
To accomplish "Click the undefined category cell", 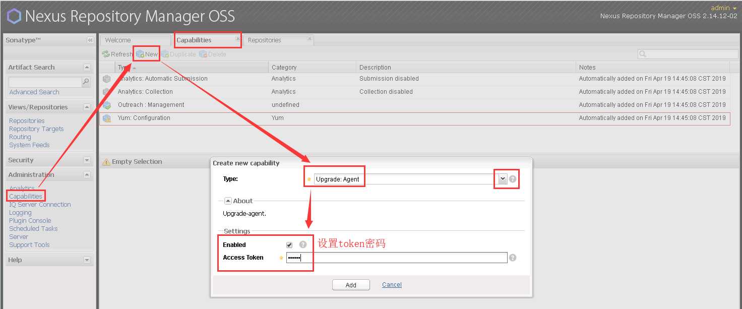I will (x=285, y=105).
